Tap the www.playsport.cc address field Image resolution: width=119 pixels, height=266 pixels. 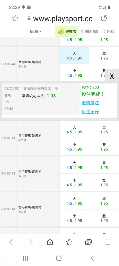[x=63, y=19]
